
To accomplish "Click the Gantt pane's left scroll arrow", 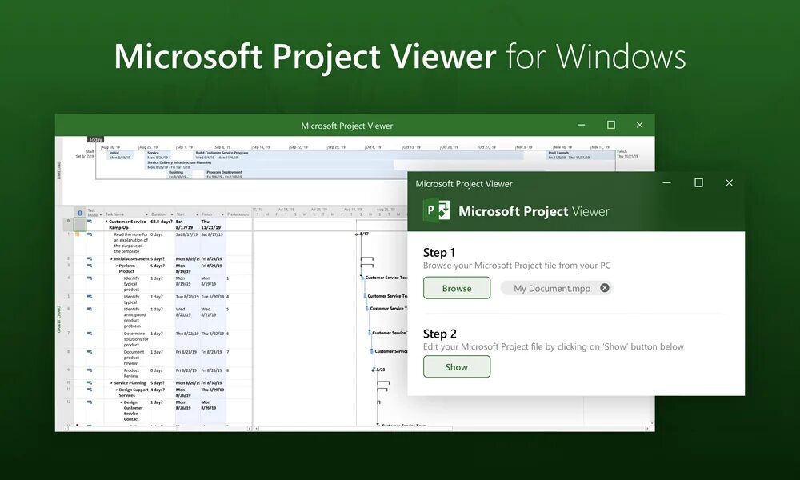I will pyautogui.click(x=256, y=429).
